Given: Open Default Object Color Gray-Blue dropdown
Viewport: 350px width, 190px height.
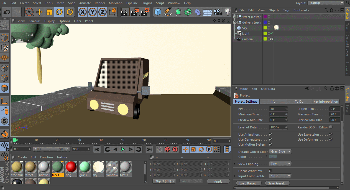Looking at the screenshot, I should coord(280,151).
